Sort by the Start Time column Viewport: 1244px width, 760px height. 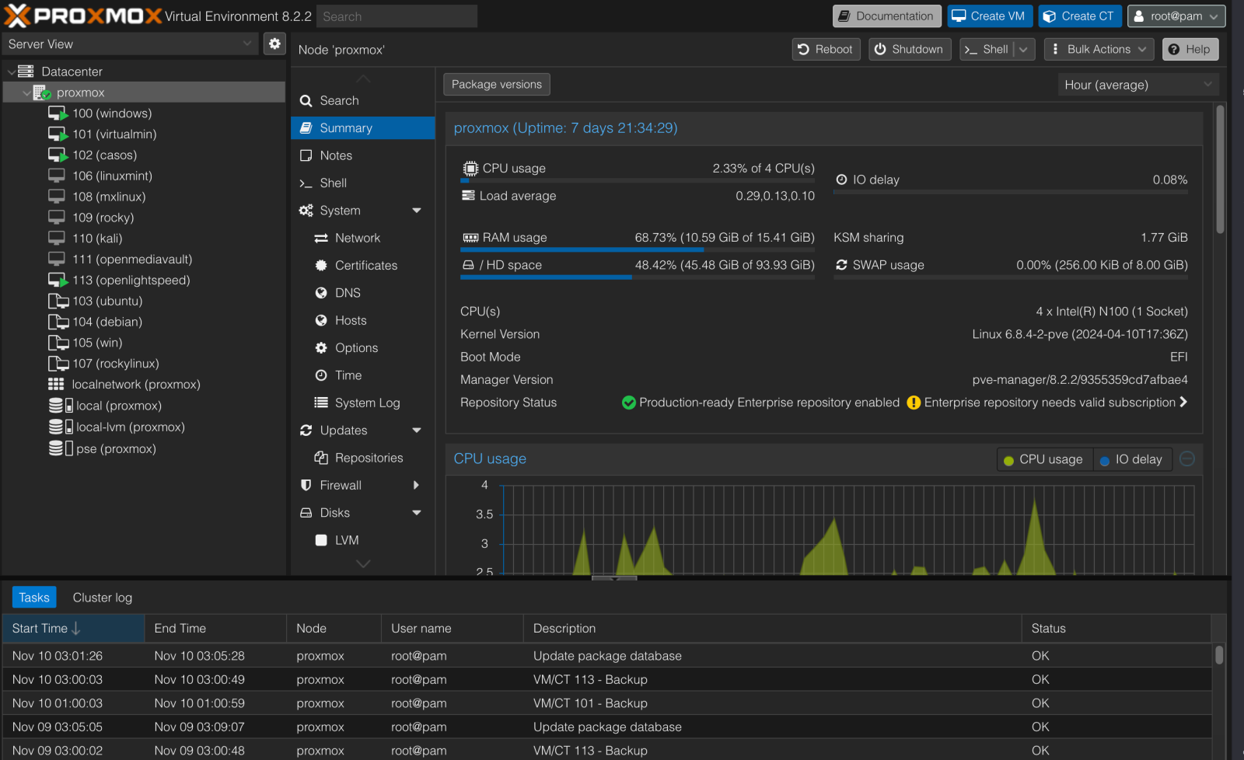pos(73,629)
